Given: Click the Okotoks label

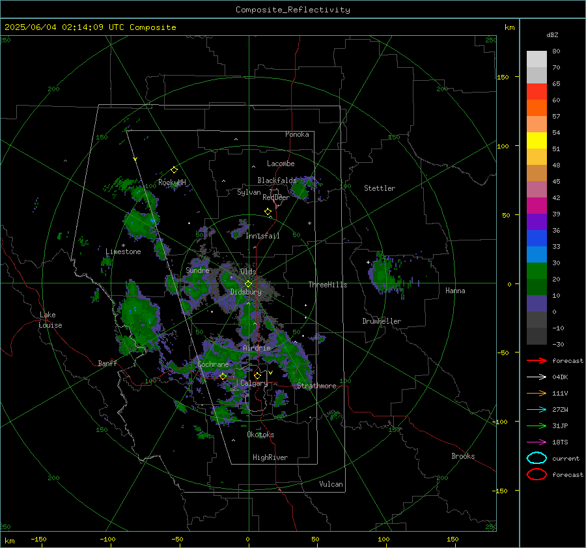Looking at the screenshot, I should click(x=260, y=435).
